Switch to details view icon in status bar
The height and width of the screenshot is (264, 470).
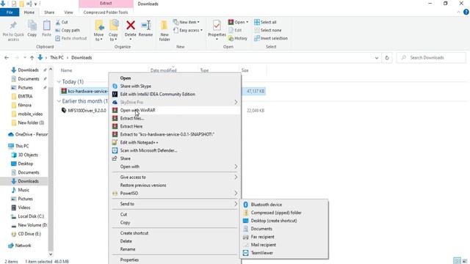pyautogui.click(x=457, y=261)
